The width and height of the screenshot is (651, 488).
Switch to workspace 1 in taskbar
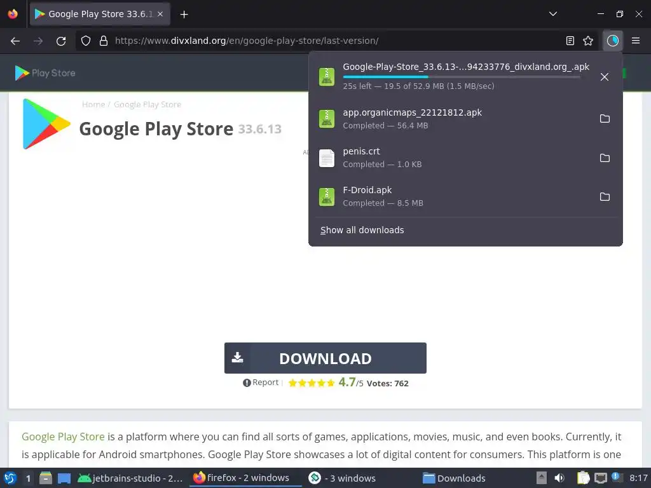[28, 478]
